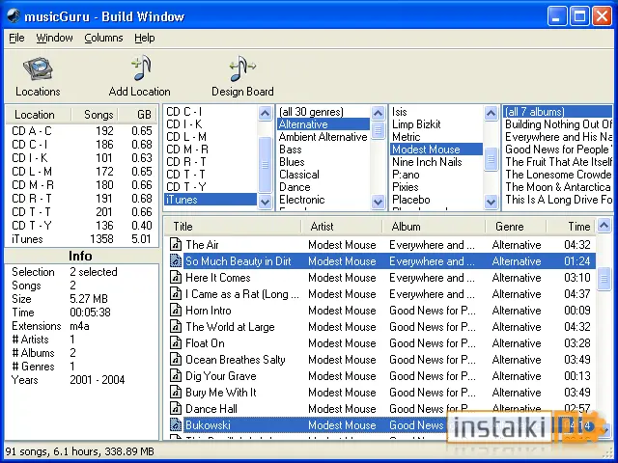Image resolution: width=618 pixels, height=463 pixels.
Task: Open the Window menu
Action: [x=54, y=38]
